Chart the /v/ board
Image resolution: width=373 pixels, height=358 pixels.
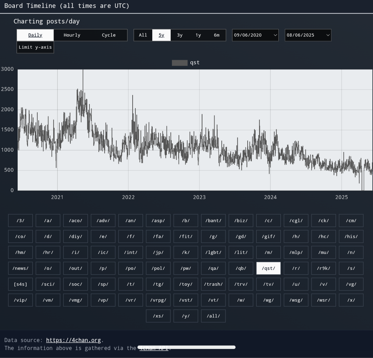coord(324,284)
